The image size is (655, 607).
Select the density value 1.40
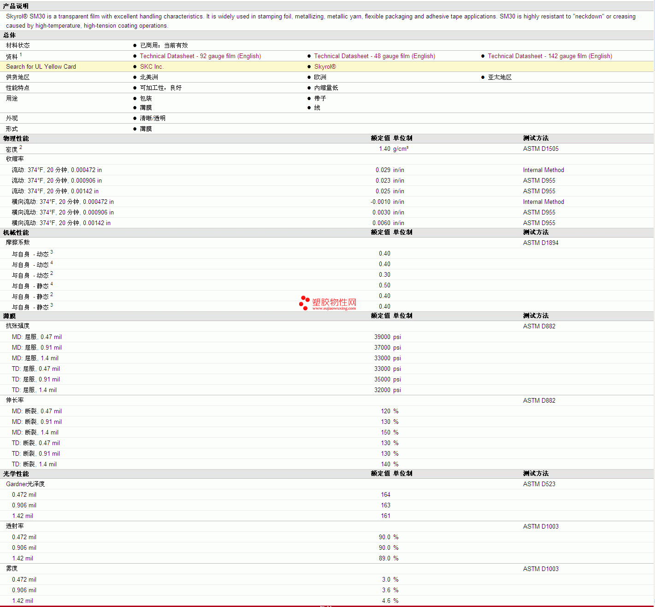[x=384, y=149]
